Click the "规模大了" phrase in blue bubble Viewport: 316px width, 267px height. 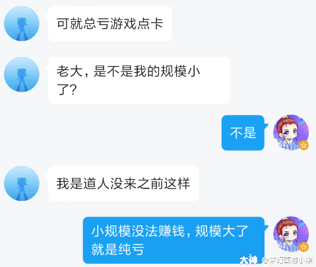[222, 231]
